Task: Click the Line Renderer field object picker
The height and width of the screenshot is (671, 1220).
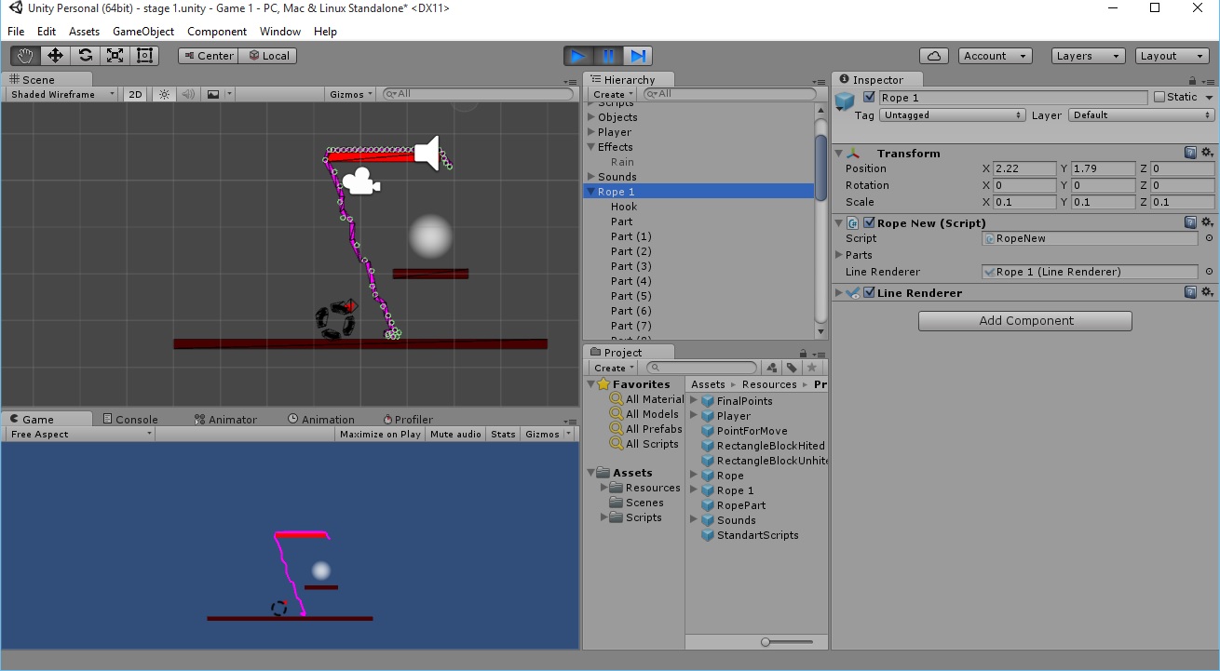Action: tap(1209, 272)
